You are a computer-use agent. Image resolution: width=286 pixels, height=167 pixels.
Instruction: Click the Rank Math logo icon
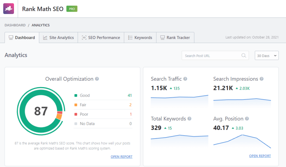tap(9, 9)
